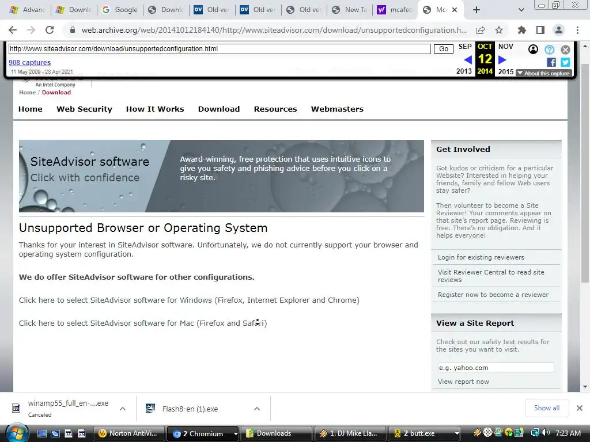Open the 908 captures link
Viewport: 590px width, 442px height.
(x=30, y=62)
